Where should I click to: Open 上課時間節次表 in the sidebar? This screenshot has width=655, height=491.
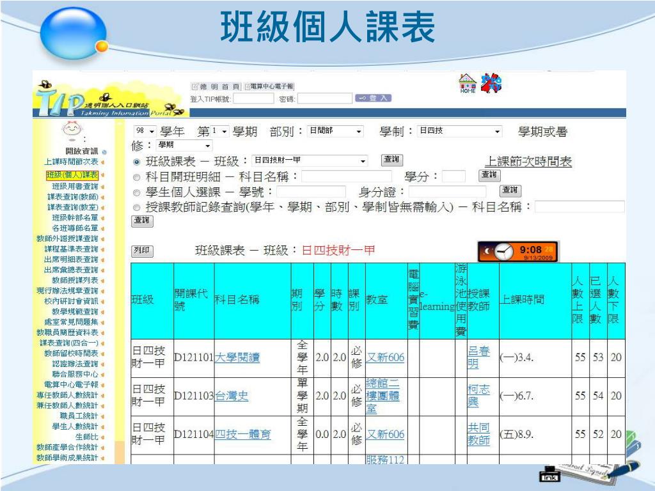click(x=71, y=162)
